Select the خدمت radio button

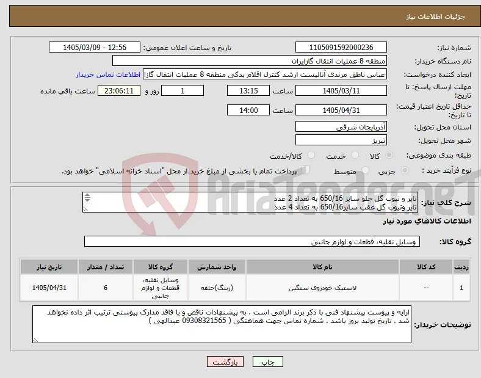tap(355, 155)
